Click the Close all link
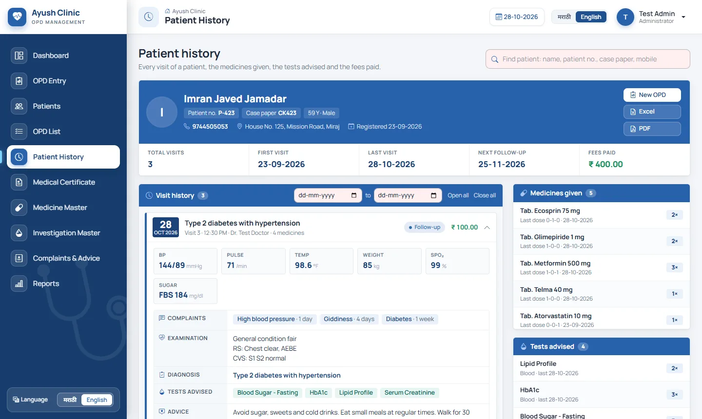Image resolution: width=702 pixels, height=419 pixels. pyautogui.click(x=485, y=195)
